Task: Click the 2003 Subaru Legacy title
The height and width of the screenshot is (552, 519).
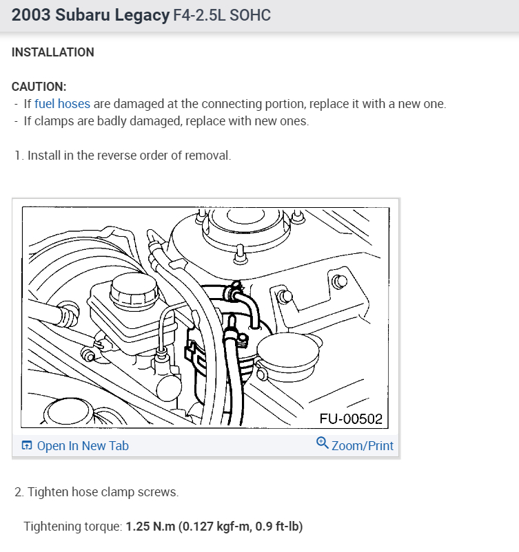Action: [x=90, y=15]
